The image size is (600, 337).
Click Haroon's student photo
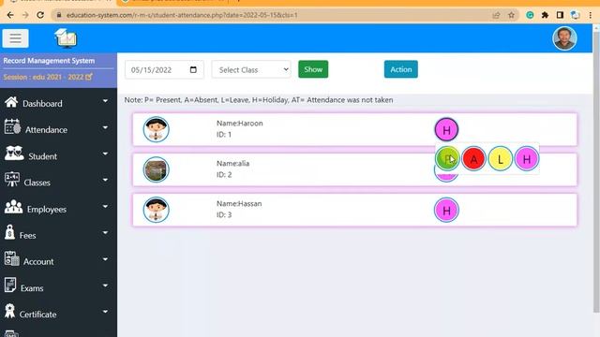[x=157, y=129]
